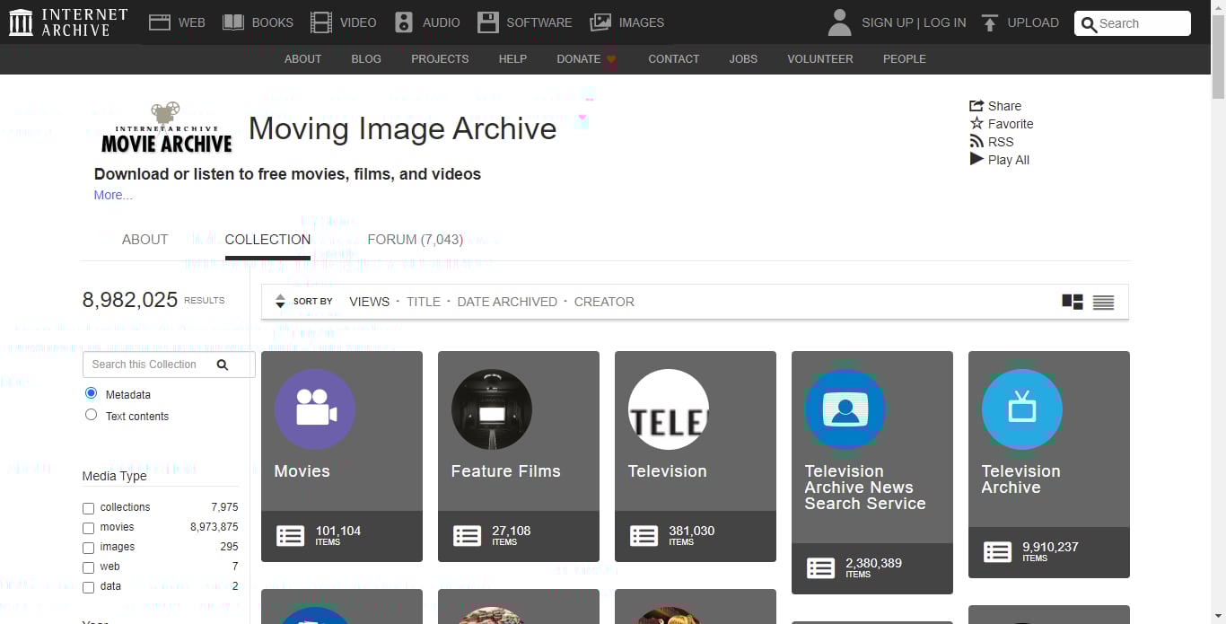This screenshot has height=624, width=1226.
Task: Click the 2,380,389 items list icon
Action: pos(820,568)
